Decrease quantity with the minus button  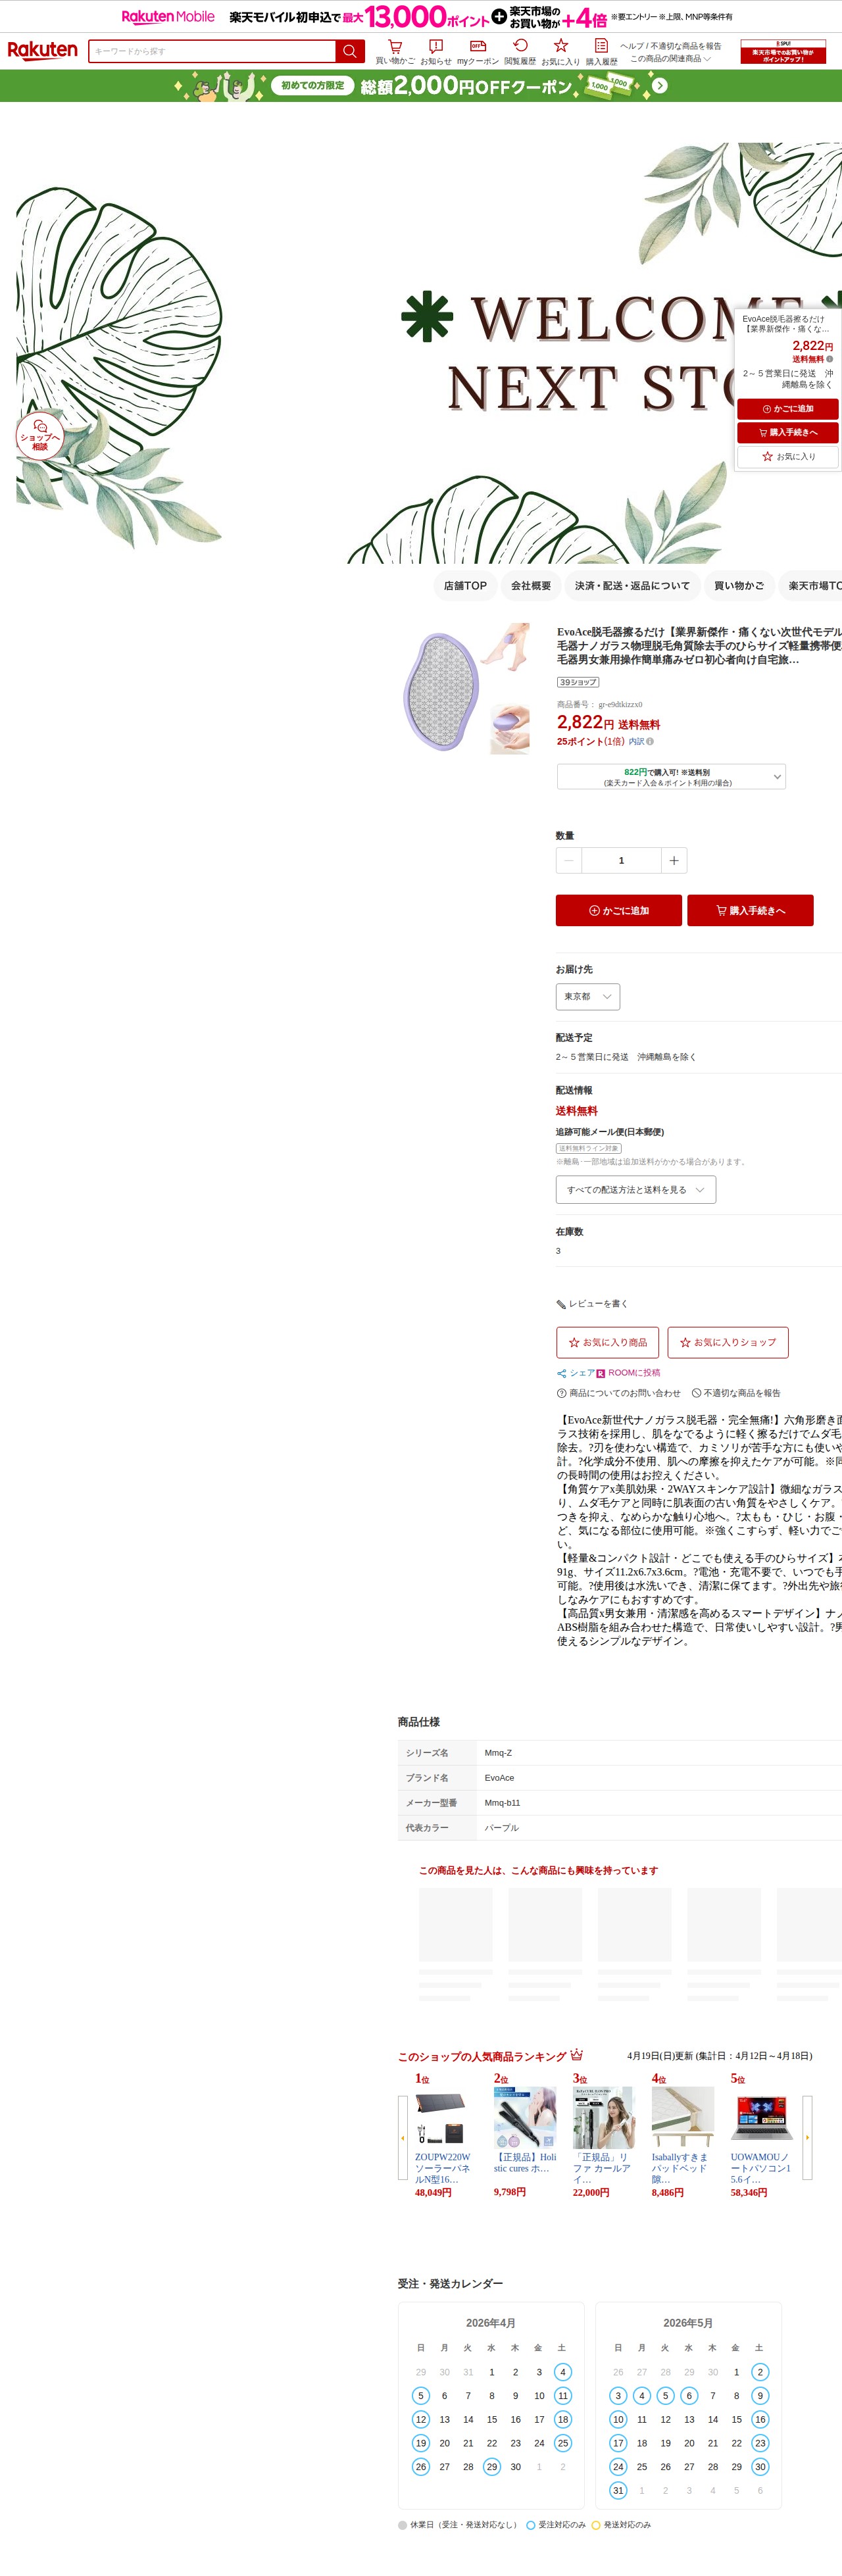pos(569,860)
